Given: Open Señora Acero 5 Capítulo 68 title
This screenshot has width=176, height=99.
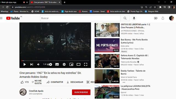Looking at the screenshot, I should coord(134,57).
